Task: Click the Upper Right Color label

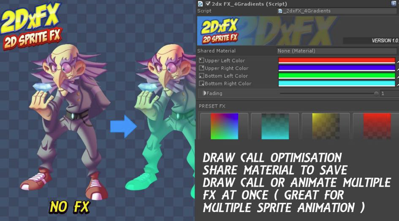Action: [x=226, y=68]
